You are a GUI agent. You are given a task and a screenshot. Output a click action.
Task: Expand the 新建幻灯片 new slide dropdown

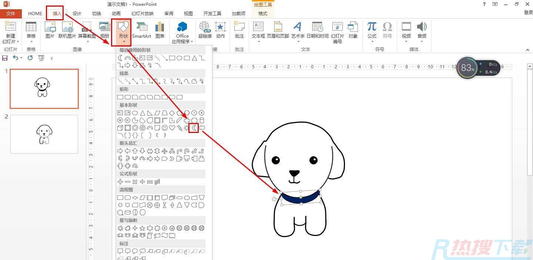point(11,41)
